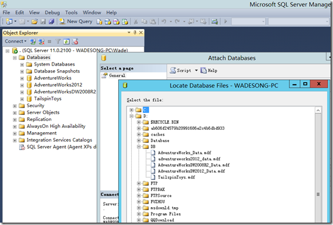Select AdventureWorksDW2008R2_Data.mdf file

click(x=194, y=165)
